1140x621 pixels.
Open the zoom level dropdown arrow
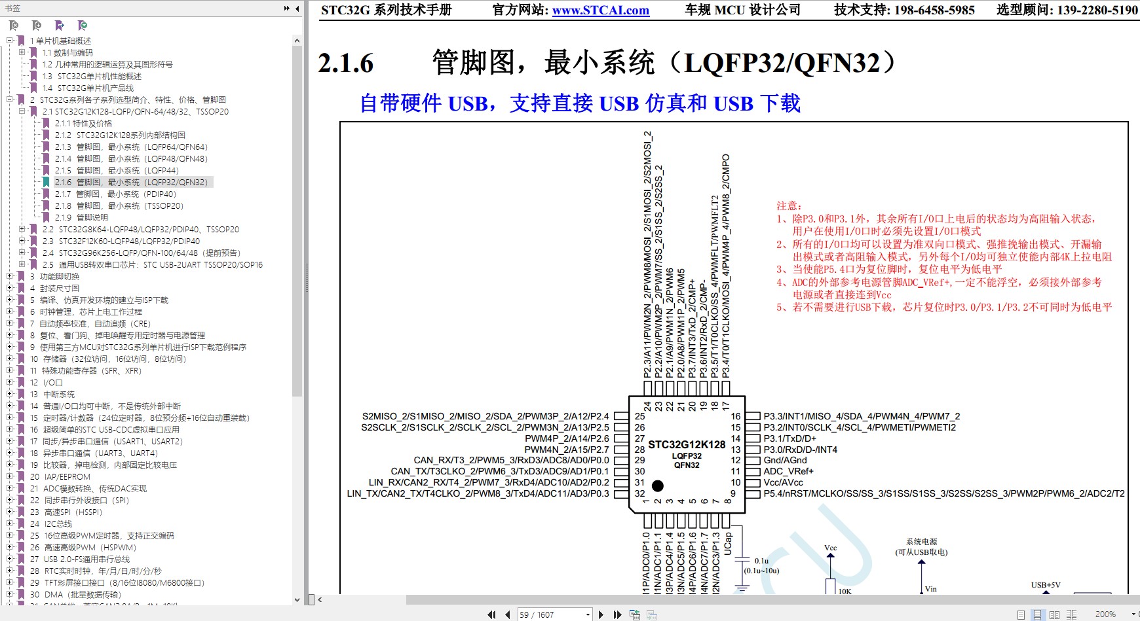pos(1133,614)
